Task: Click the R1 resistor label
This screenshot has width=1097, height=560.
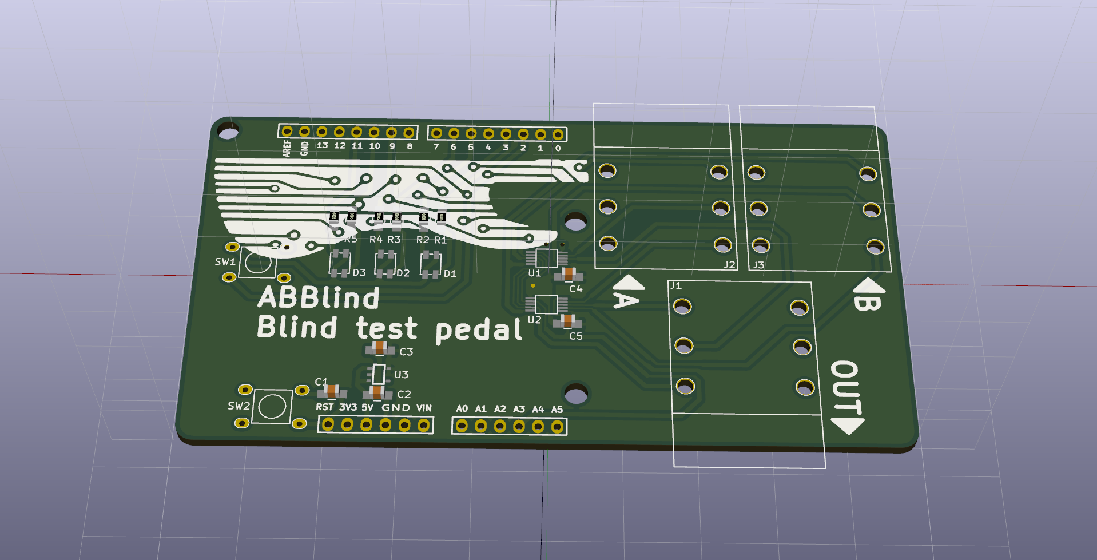Action: point(440,240)
